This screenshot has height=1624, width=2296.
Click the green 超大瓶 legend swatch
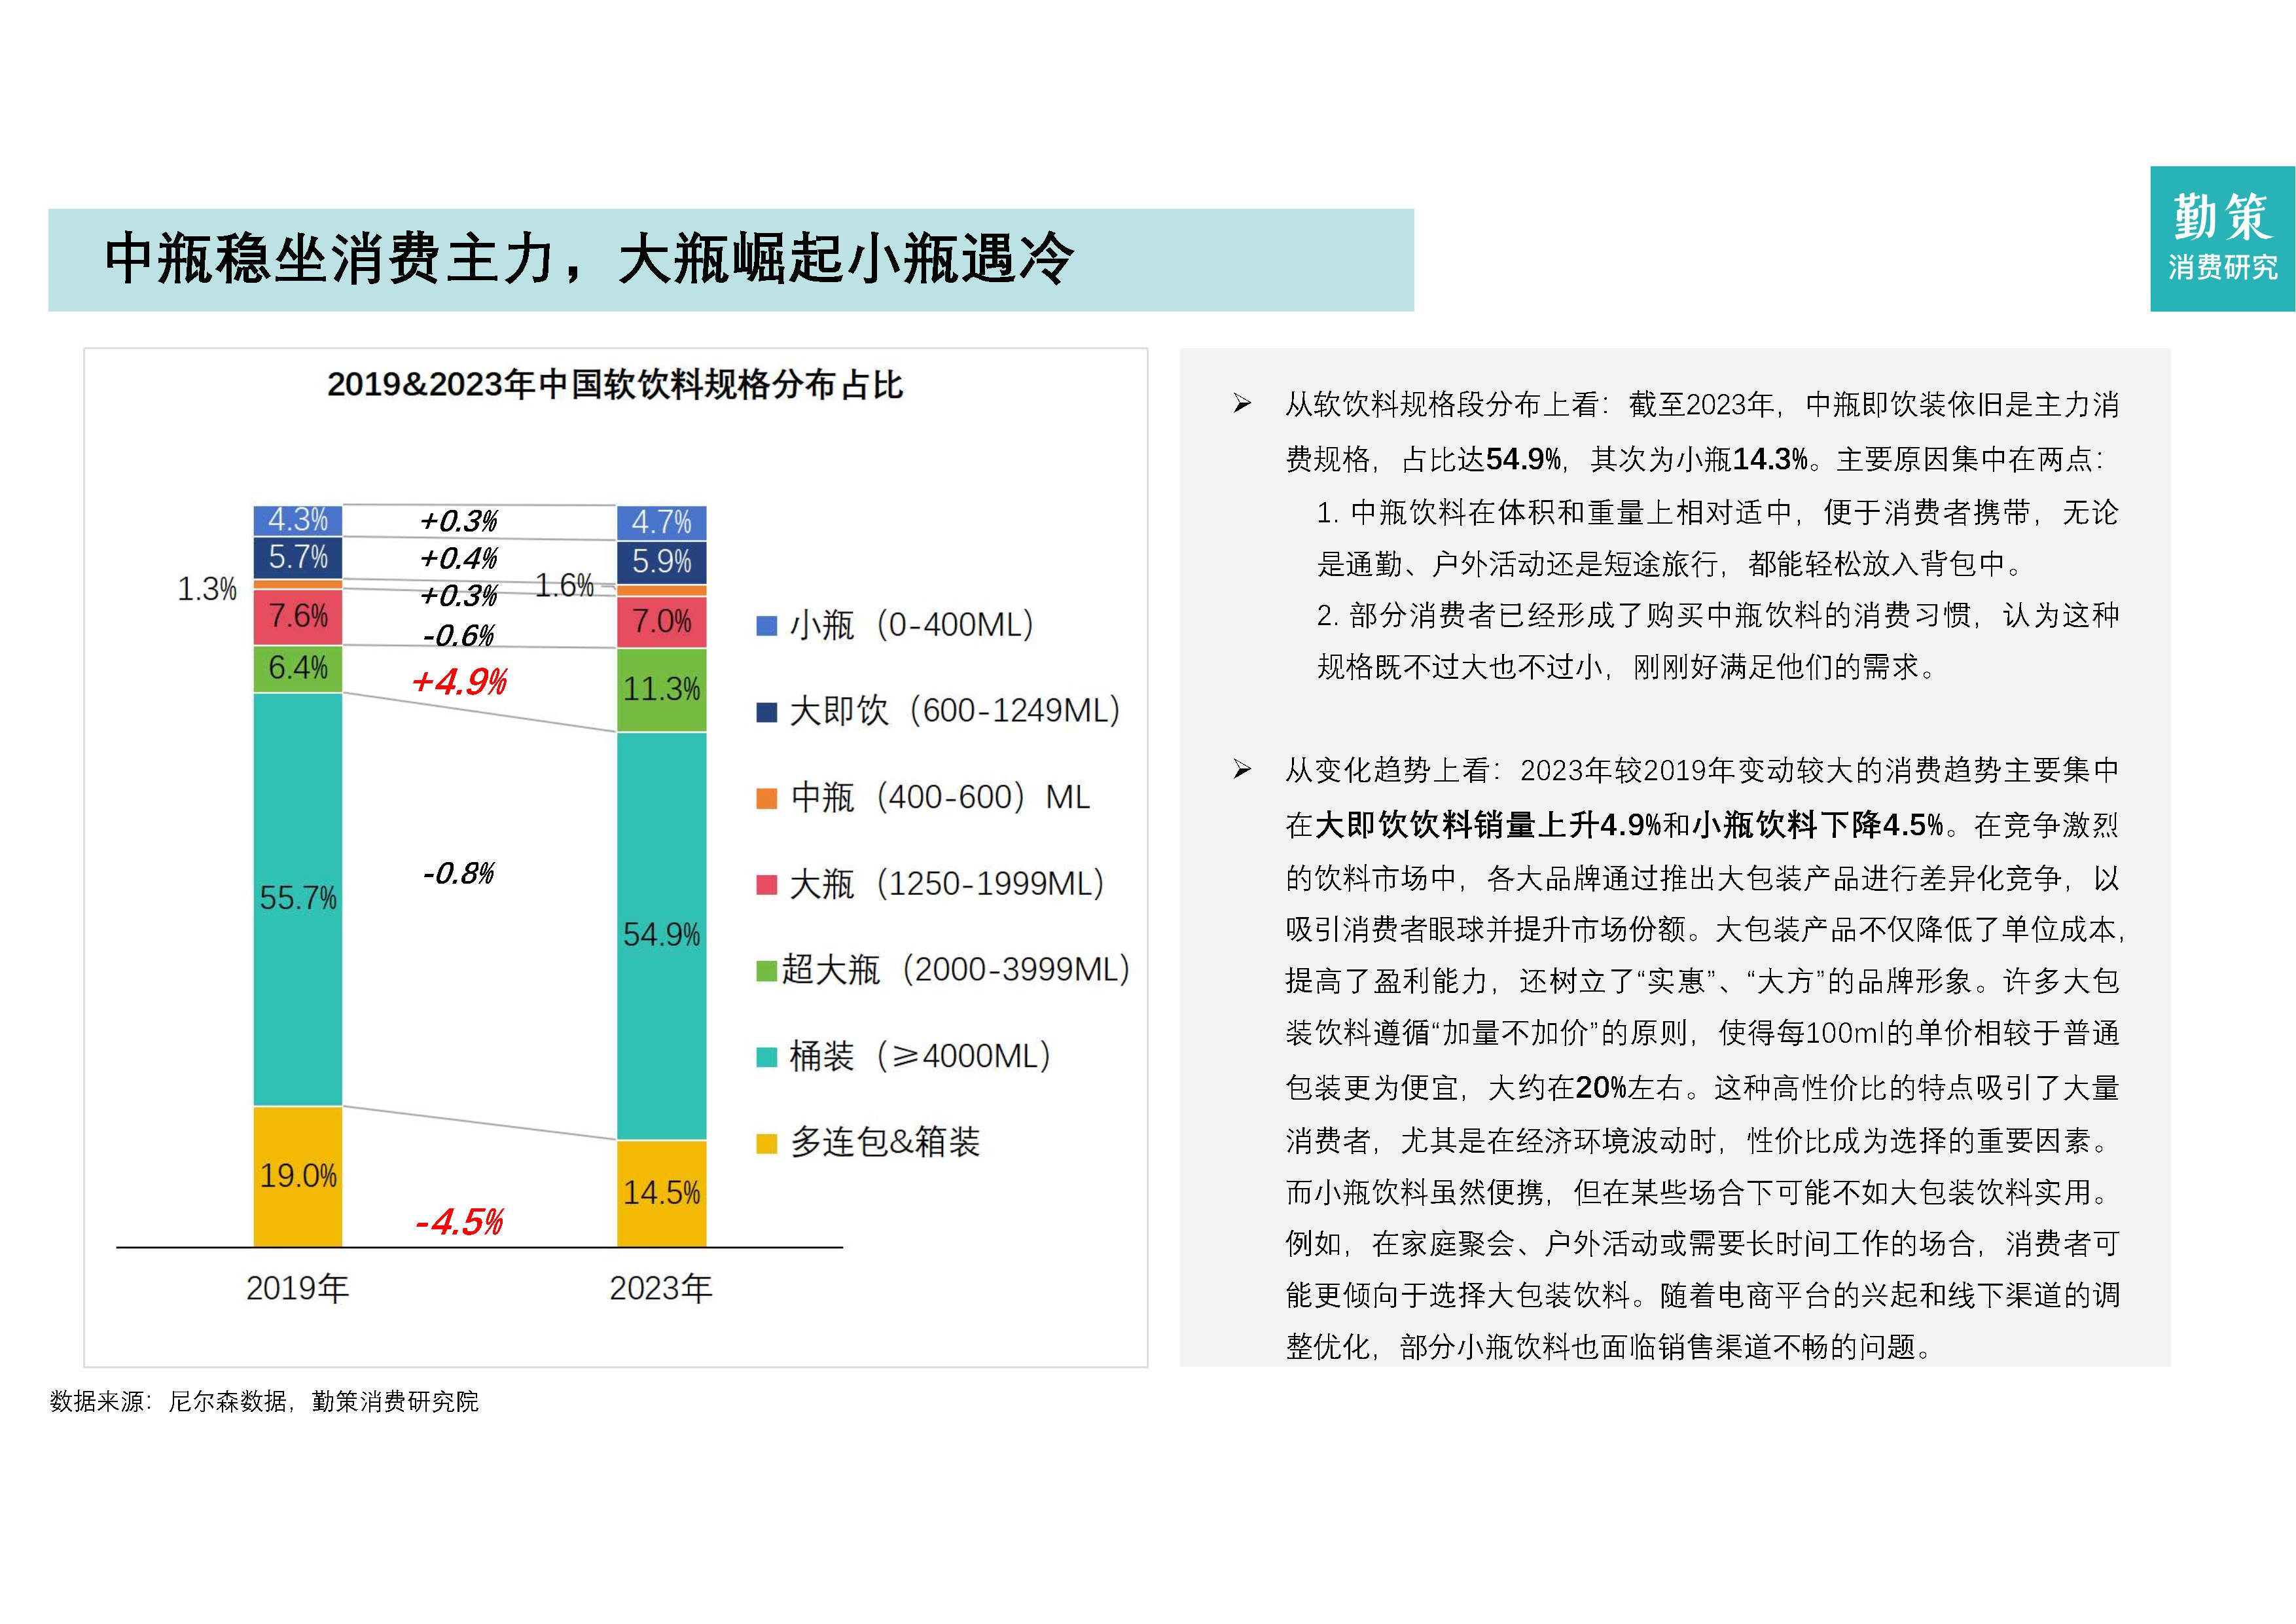click(766, 970)
